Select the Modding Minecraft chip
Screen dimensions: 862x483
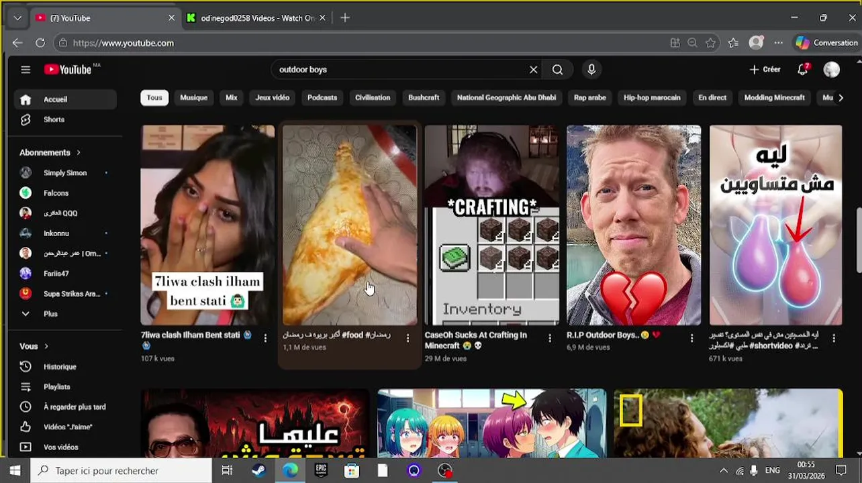(774, 98)
